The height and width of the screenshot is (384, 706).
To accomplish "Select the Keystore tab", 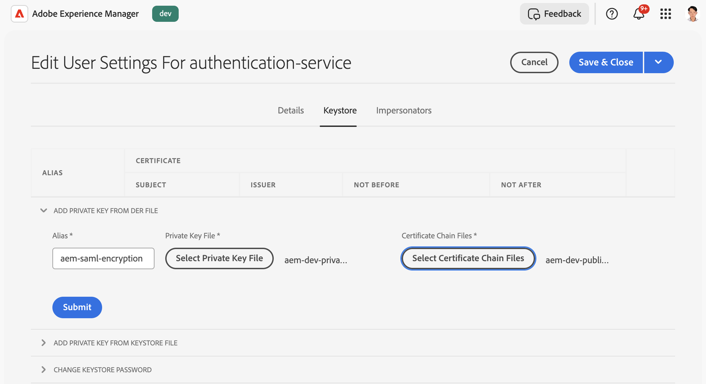I will pos(340,110).
